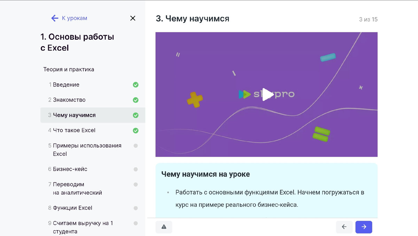Click the green checkmark beside Знакомство
The image size is (418, 236).
coord(136,100)
